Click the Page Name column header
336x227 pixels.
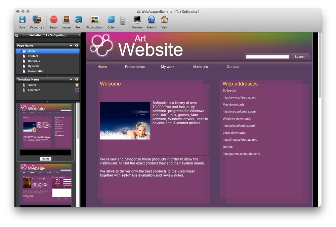coord(42,45)
